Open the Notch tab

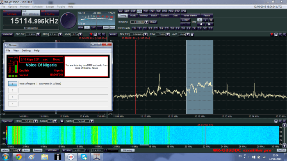(x=154, y=16)
